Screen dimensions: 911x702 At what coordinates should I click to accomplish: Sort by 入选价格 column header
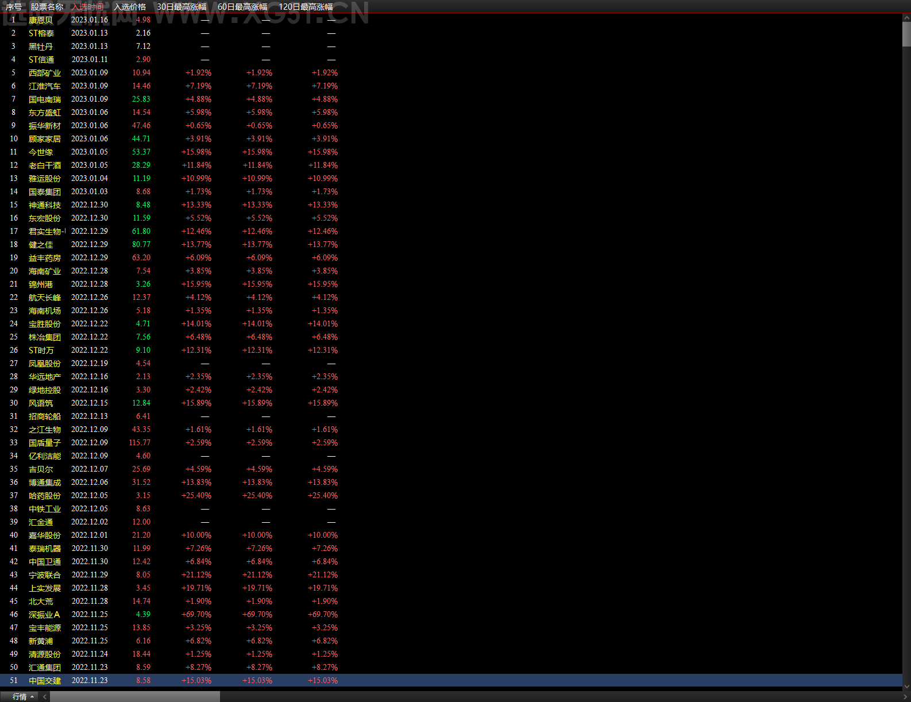click(x=130, y=7)
